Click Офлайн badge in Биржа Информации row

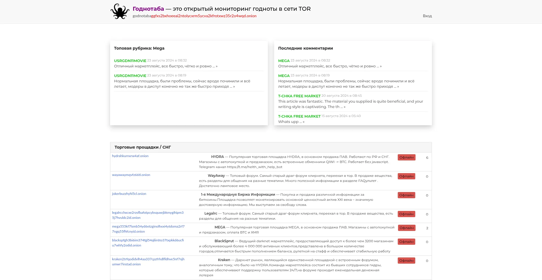coord(406,195)
